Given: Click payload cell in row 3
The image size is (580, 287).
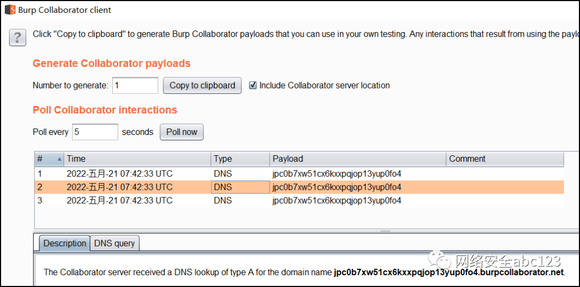Looking at the screenshot, I should click(358, 200).
